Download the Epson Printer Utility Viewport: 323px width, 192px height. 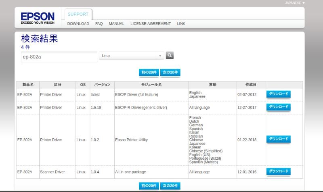point(279,139)
